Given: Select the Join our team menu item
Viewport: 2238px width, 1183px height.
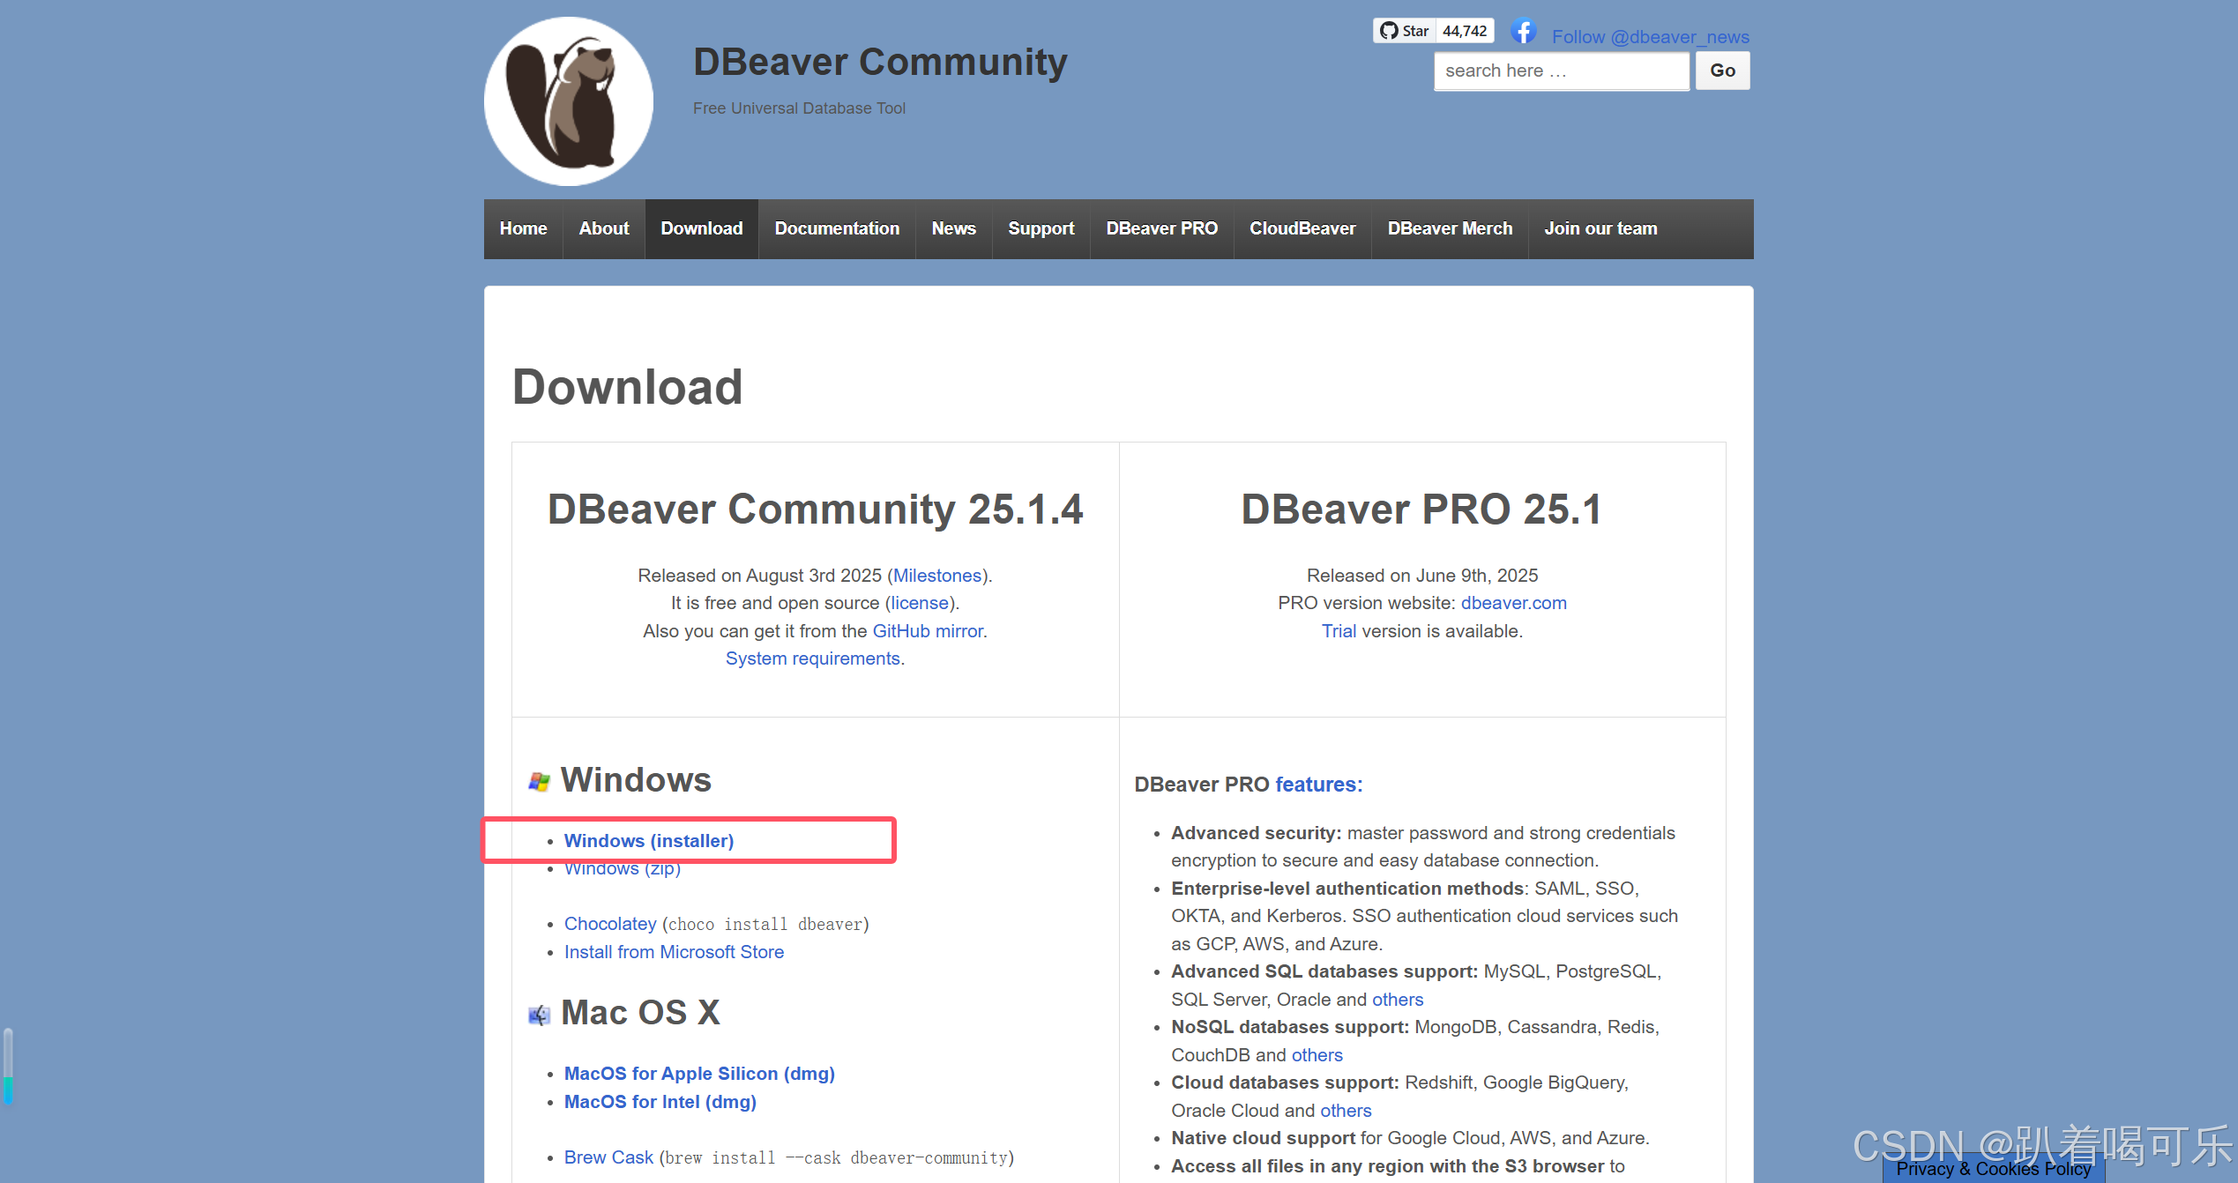Looking at the screenshot, I should pos(1600,228).
